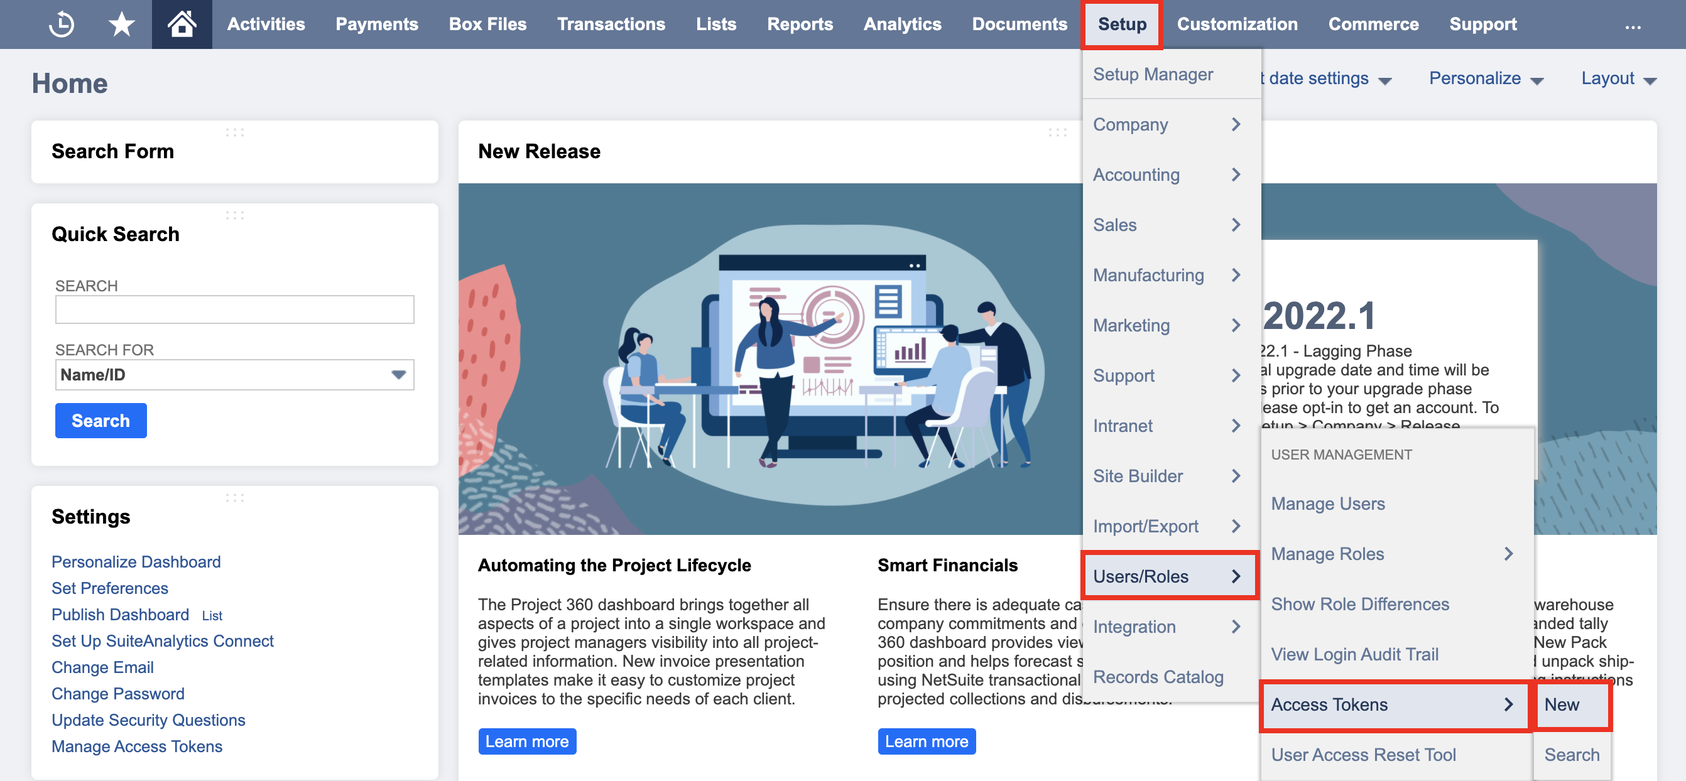Click the Favorites star icon
Image resolution: width=1686 pixels, height=781 pixels.
tap(121, 24)
